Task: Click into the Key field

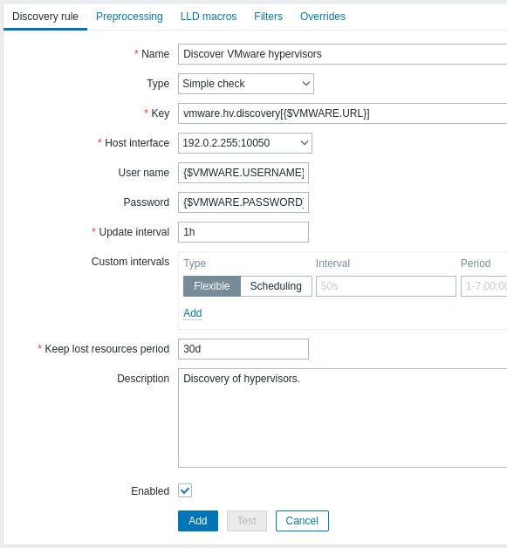Action: click(x=342, y=113)
